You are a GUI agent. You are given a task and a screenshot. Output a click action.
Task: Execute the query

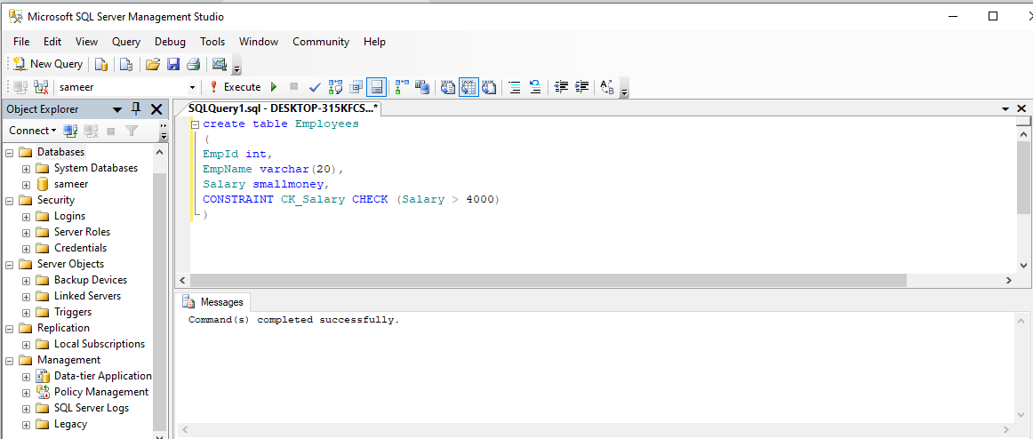click(236, 87)
